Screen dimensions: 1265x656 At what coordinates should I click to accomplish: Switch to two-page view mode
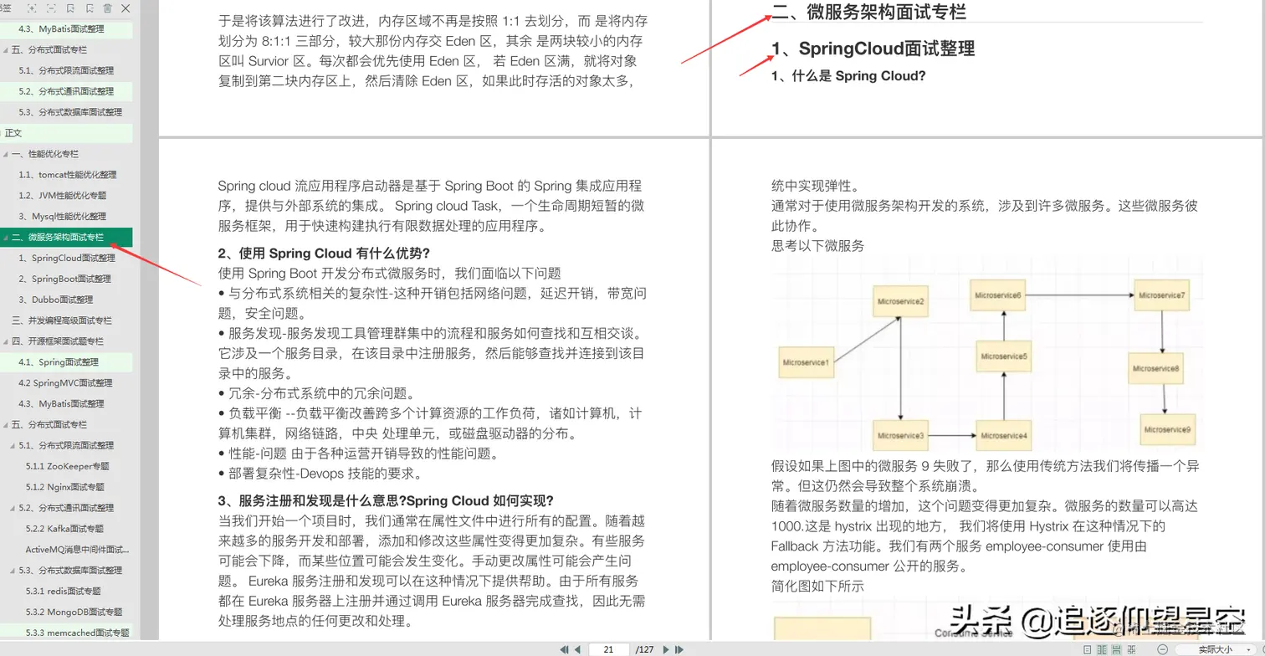1102,649
